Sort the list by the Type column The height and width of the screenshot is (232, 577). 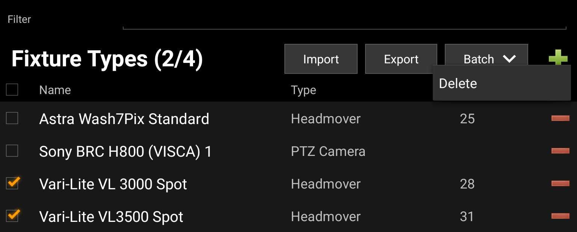pyautogui.click(x=303, y=90)
